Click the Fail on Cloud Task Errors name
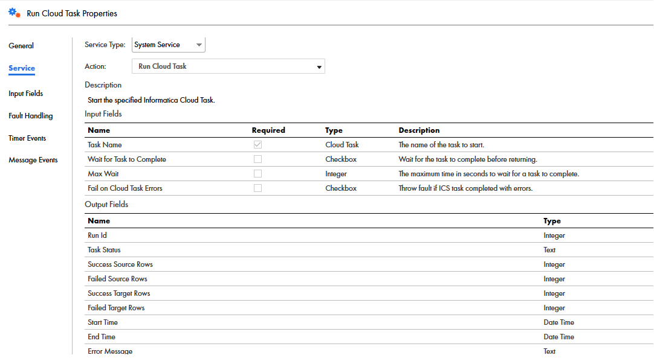654x358 pixels. pos(125,188)
